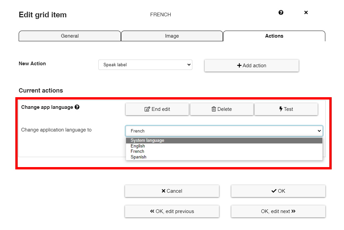Click OK, edit previous
The width and height of the screenshot is (344, 230).
172,211
